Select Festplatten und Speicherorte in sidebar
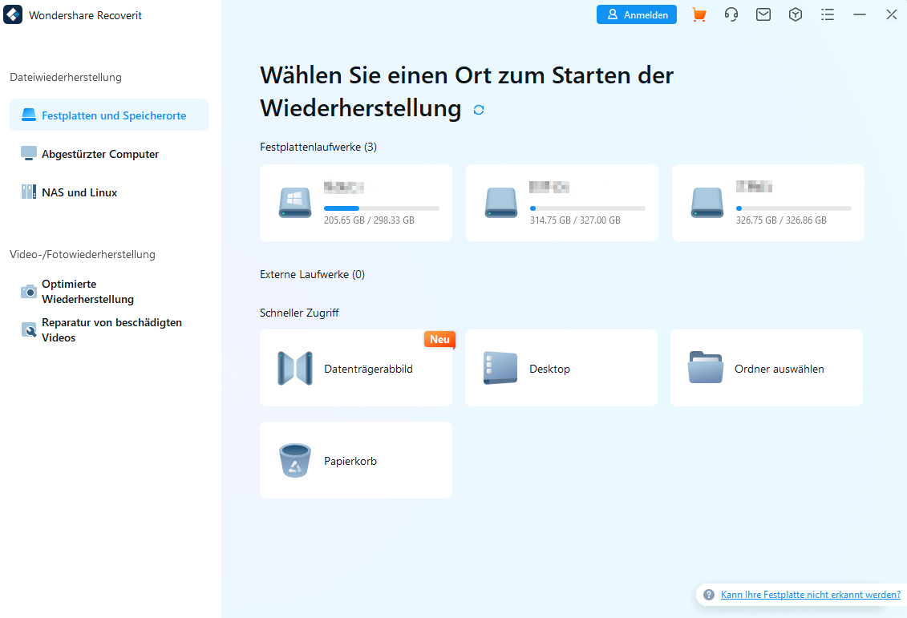Viewport: 907px width, 618px height. pos(109,115)
